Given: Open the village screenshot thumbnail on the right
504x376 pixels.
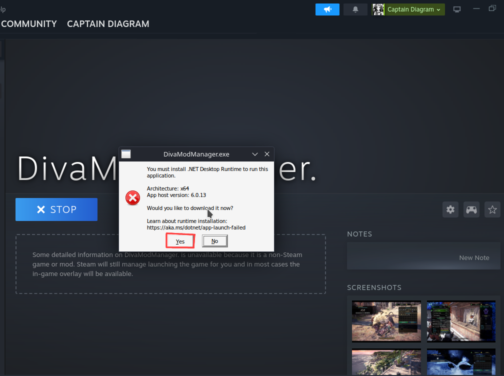Looking at the screenshot, I should click(461, 321).
